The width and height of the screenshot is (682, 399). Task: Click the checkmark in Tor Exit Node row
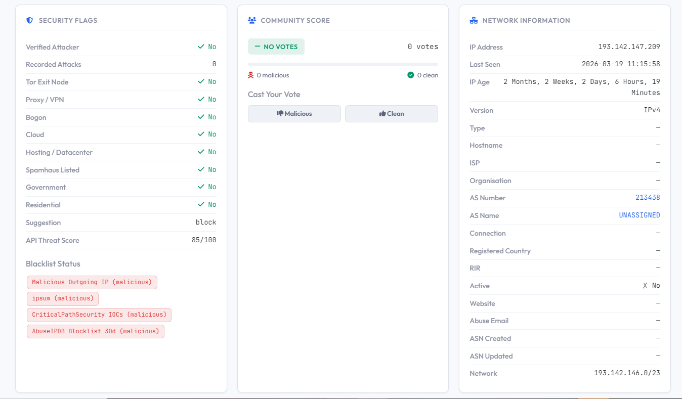(201, 81)
